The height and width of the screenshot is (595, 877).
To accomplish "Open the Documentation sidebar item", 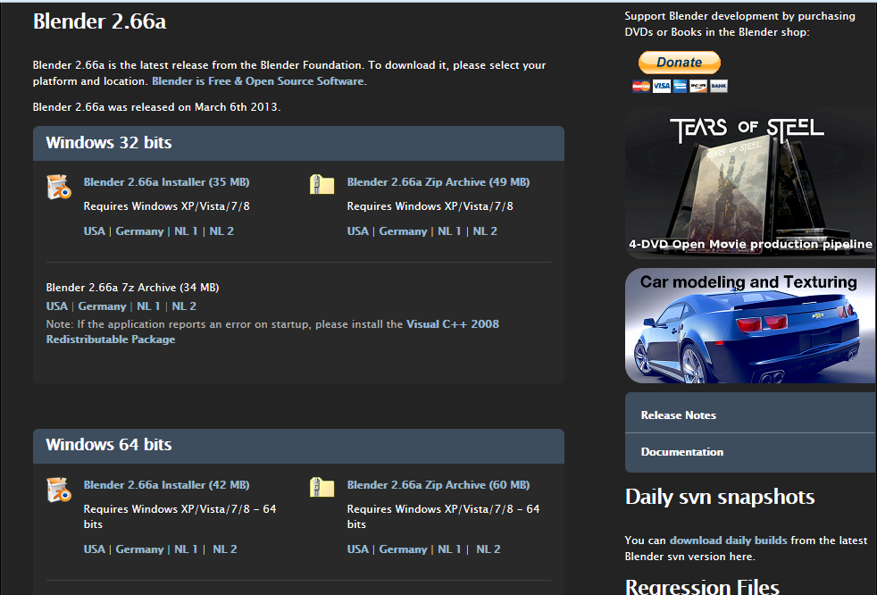I will pyautogui.click(x=750, y=452).
